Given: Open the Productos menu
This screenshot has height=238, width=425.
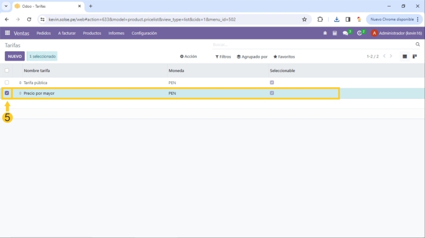Looking at the screenshot, I should [x=92, y=33].
